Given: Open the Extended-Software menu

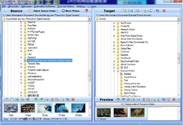Looking at the screenshot, I should click(45, 6).
